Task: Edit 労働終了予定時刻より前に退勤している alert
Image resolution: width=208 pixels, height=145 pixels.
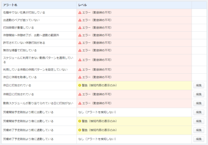Action: 199,130
